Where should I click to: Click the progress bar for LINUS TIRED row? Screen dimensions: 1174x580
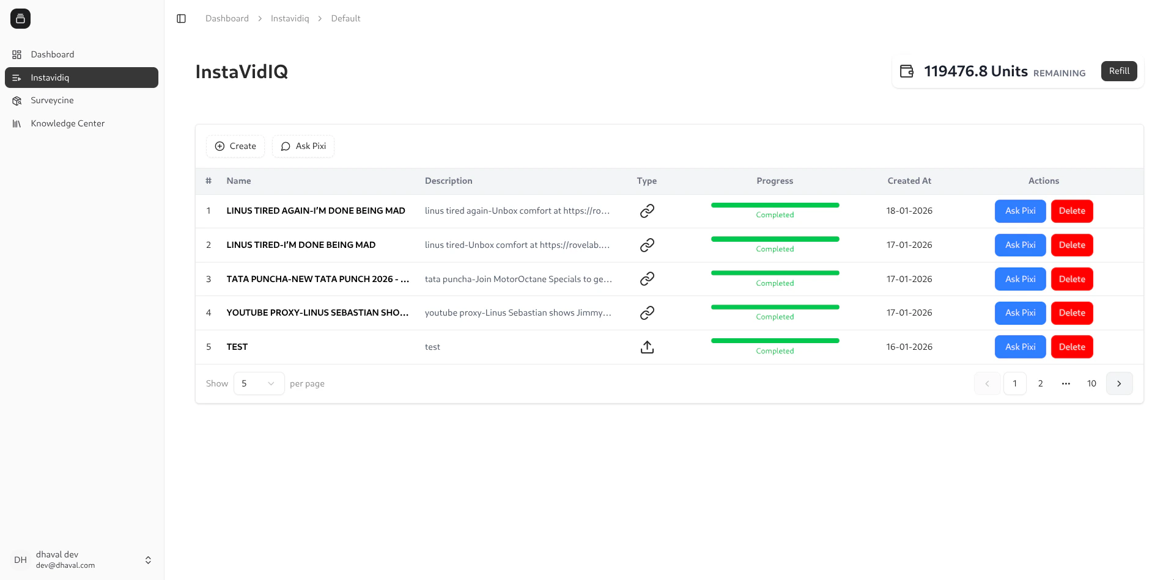click(775, 239)
